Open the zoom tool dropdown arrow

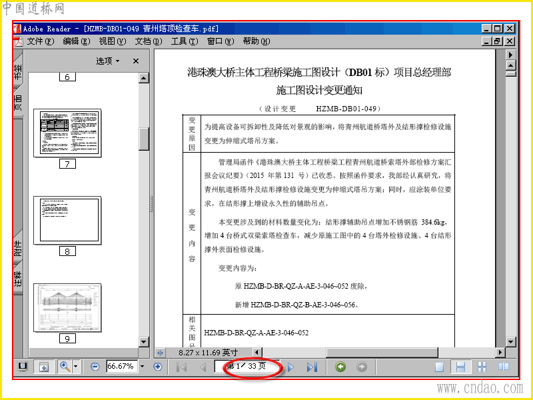click(76, 367)
